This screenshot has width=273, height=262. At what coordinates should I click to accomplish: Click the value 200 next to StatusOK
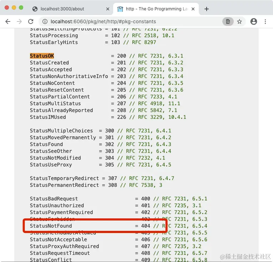pos(122,56)
